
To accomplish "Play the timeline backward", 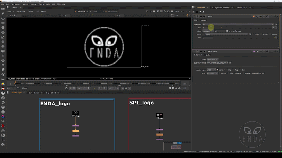I will [88, 88].
